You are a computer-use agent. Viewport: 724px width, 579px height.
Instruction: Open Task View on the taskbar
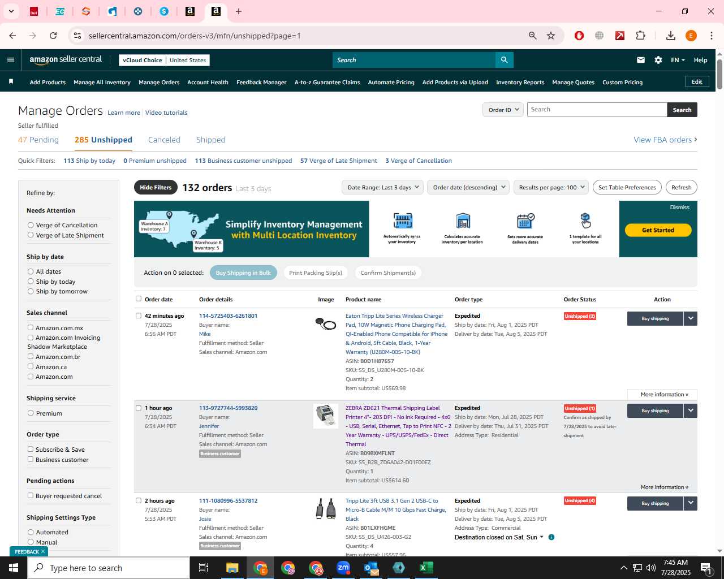204,568
